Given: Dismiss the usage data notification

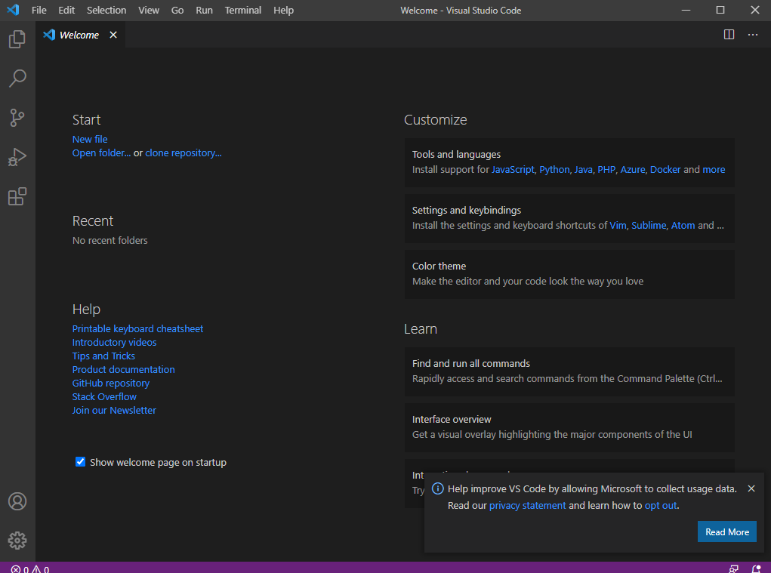Looking at the screenshot, I should [x=751, y=488].
